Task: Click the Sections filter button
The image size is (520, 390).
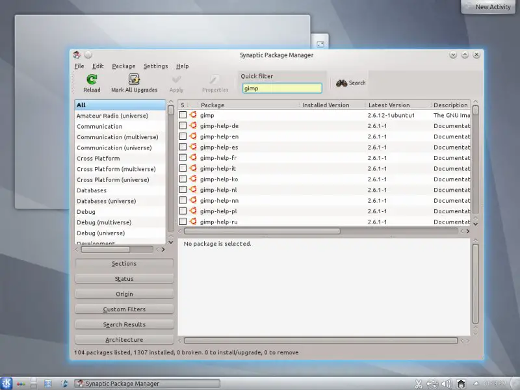Action: tap(124, 264)
